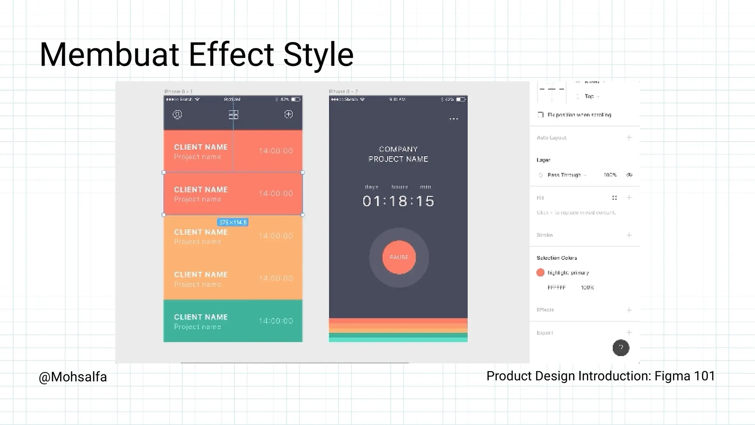Click profile icon in phone mockup header
This screenshot has width=755, height=425.
tap(177, 115)
